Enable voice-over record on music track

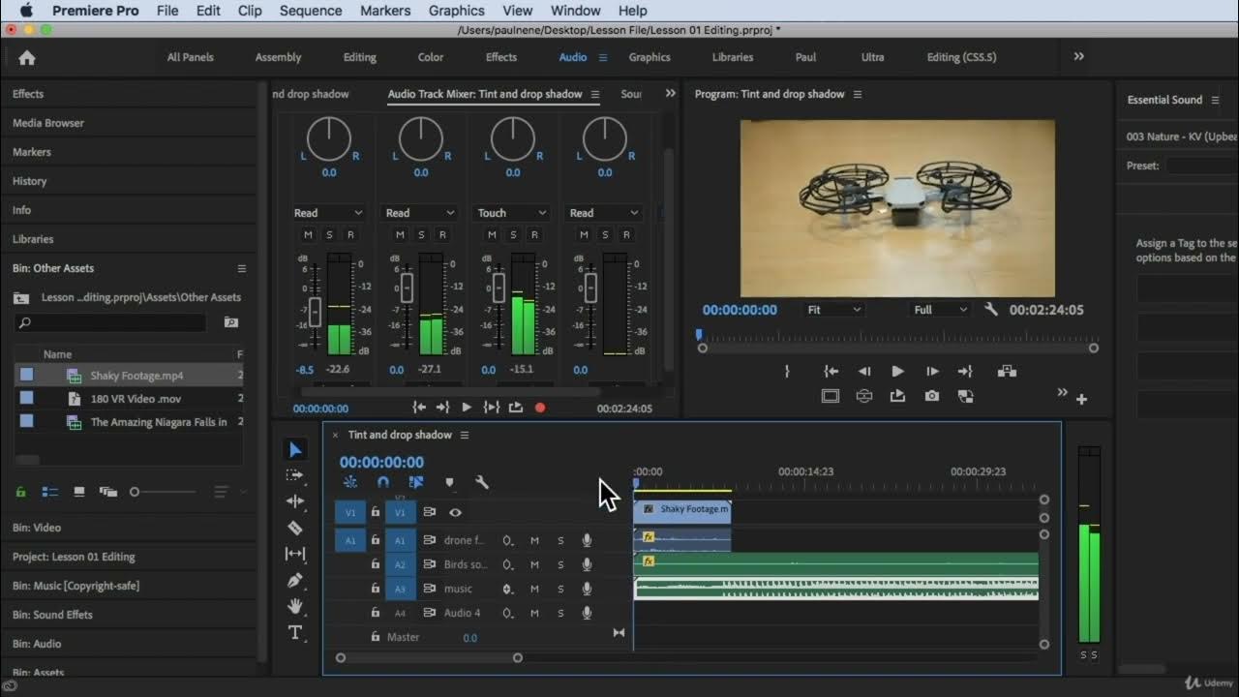coord(587,589)
